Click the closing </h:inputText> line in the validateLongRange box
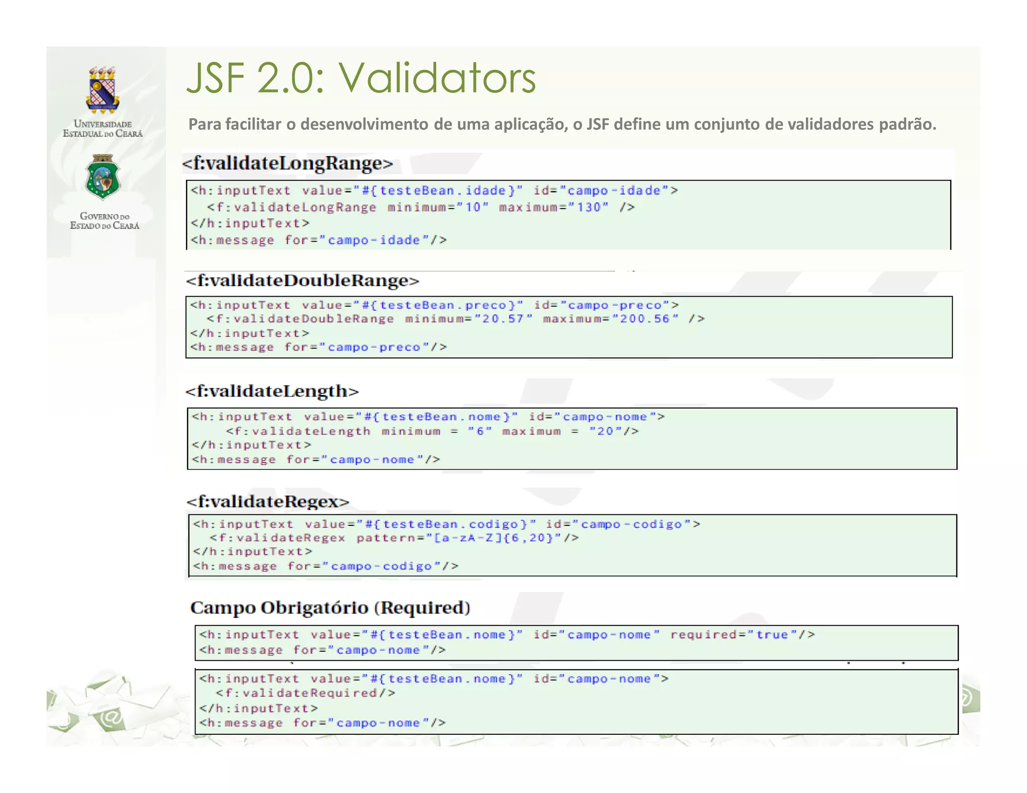1027x793 pixels. pos(250,223)
